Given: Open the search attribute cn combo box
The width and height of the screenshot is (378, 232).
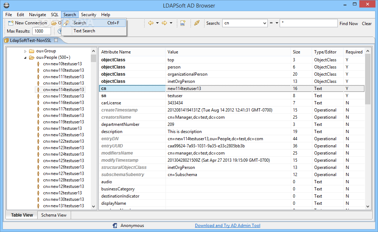Looking at the screenshot, I should coord(245,23).
